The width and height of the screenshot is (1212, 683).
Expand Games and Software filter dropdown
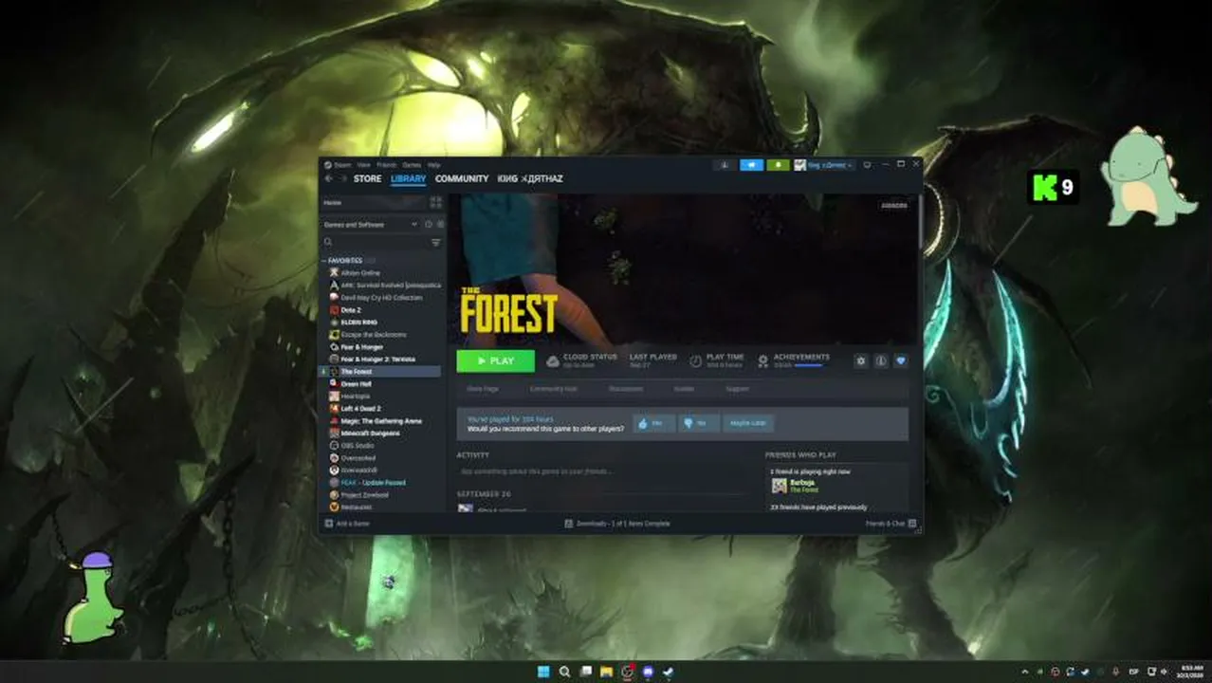[x=370, y=225]
